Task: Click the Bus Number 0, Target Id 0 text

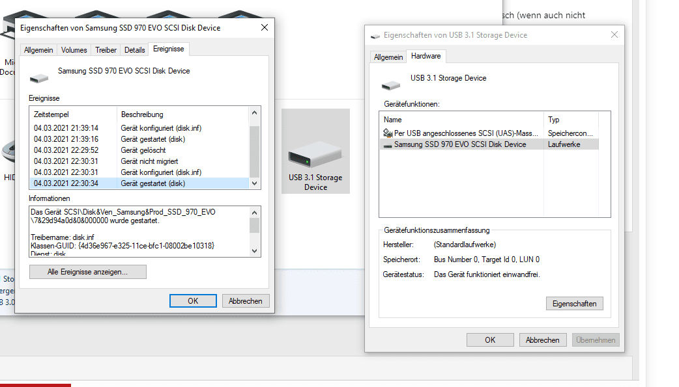Action: pos(487,260)
